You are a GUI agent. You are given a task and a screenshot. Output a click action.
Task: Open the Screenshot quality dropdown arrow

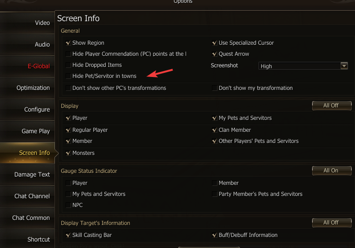tap(343, 66)
